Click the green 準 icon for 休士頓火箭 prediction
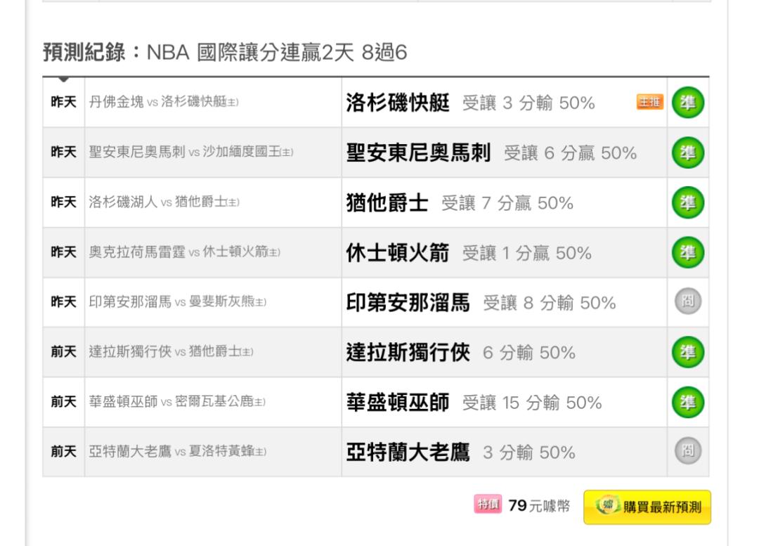 click(x=688, y=252)
